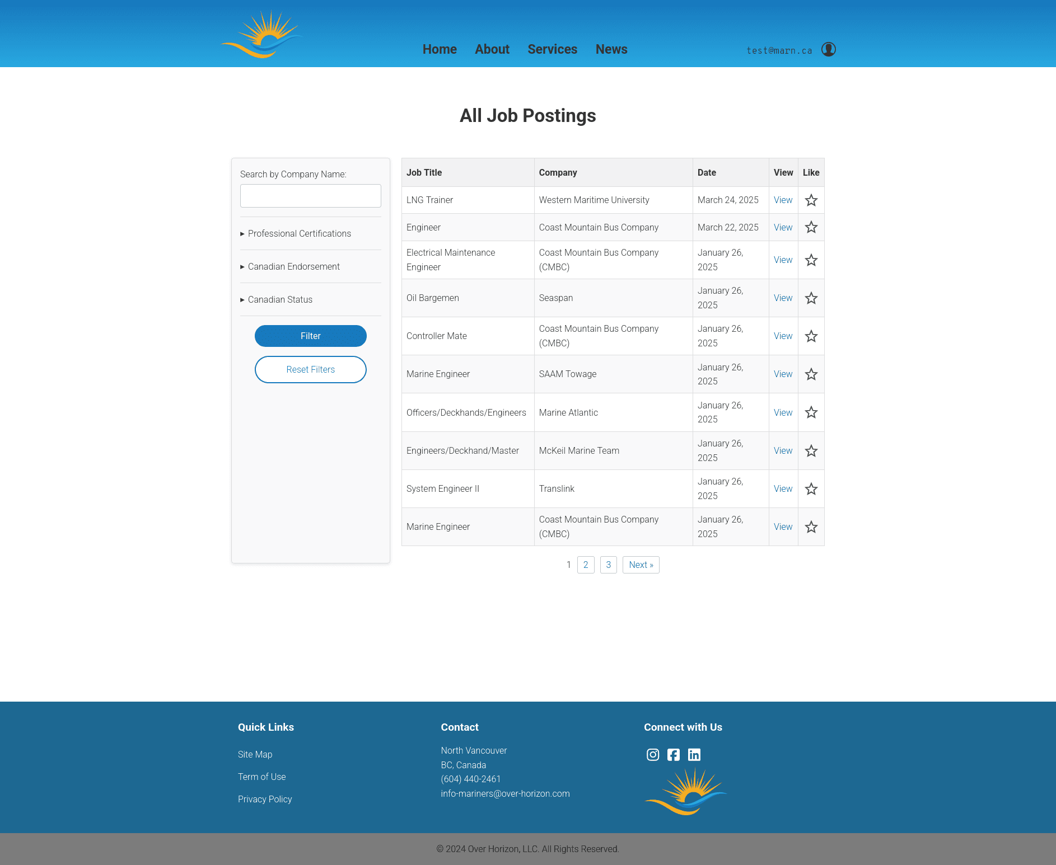Click the (604) 440-2461 phone number

pos(471,779)
